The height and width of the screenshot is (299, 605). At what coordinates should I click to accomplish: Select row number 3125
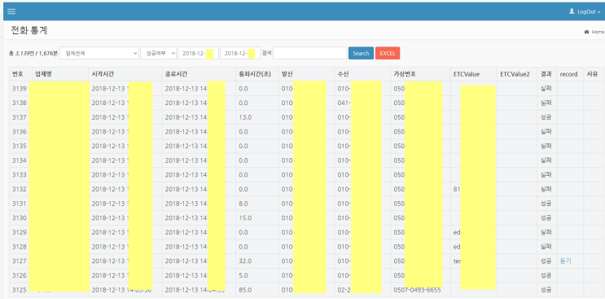(20, 290)
